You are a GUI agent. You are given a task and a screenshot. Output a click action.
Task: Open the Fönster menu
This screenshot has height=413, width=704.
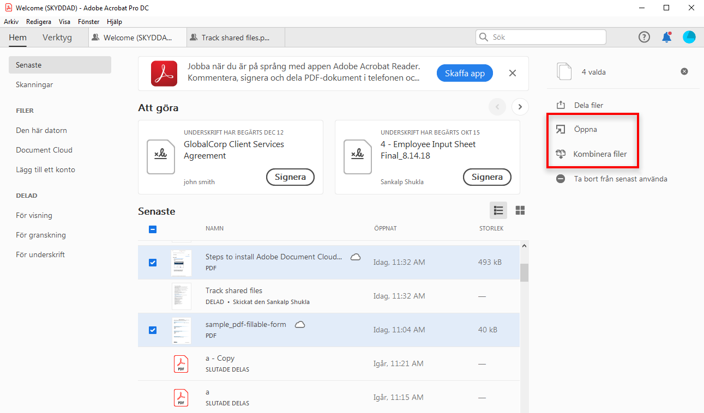(89, 22)
